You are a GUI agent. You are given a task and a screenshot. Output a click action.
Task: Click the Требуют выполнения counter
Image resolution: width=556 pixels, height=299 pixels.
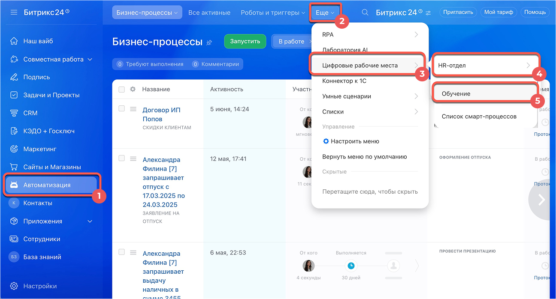(150, 64)
